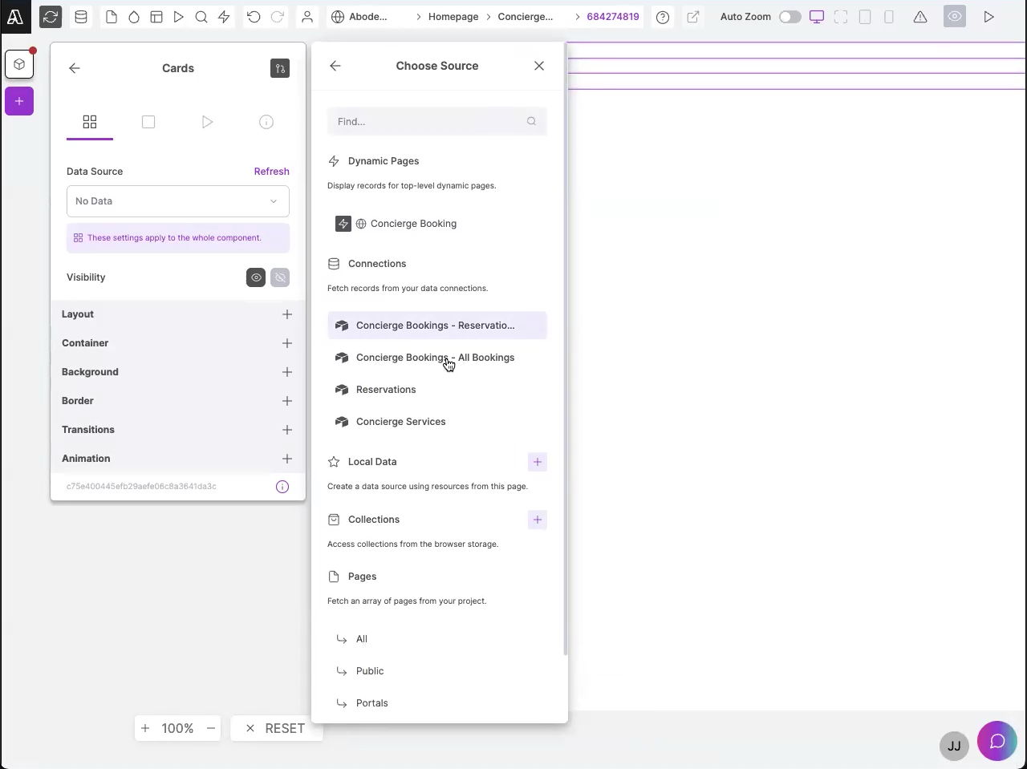Go back from the Cards panel
1027x769 pixels.
(x=75, y=68)
